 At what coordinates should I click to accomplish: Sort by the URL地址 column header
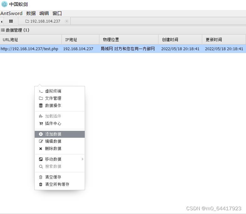click(x=31, y=40)
